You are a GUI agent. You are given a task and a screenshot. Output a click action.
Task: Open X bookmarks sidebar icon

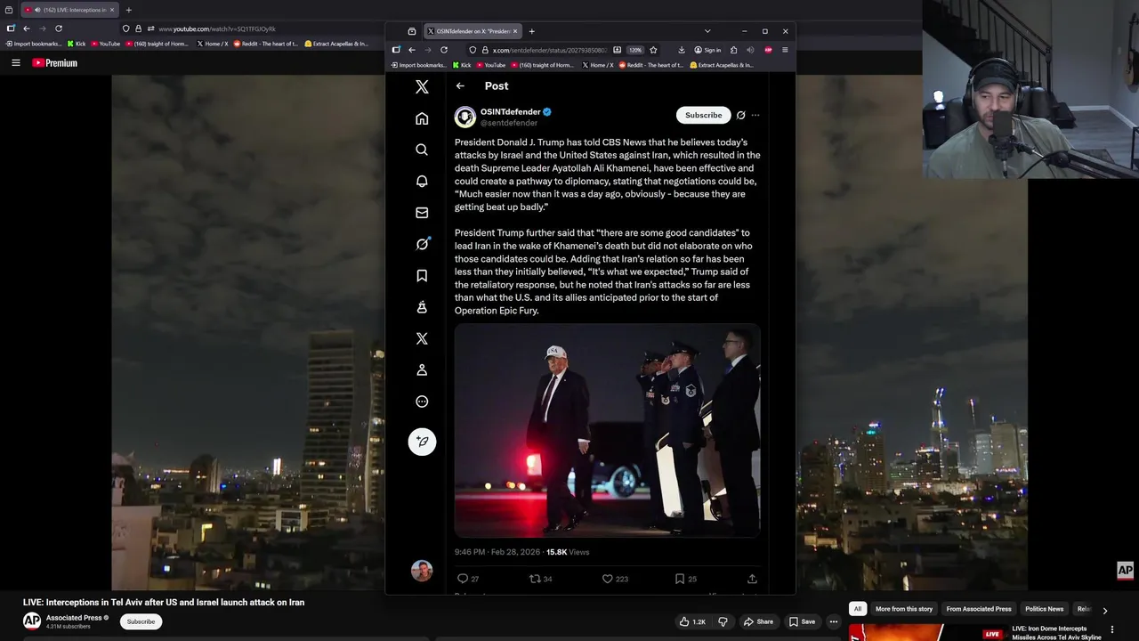coord(422,275)
